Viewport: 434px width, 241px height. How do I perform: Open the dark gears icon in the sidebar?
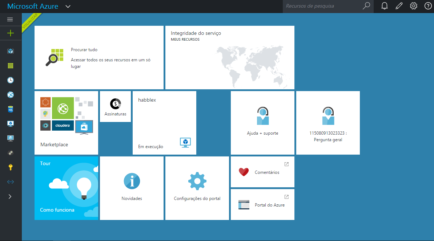pyautogui.click(x=11, y=153)
